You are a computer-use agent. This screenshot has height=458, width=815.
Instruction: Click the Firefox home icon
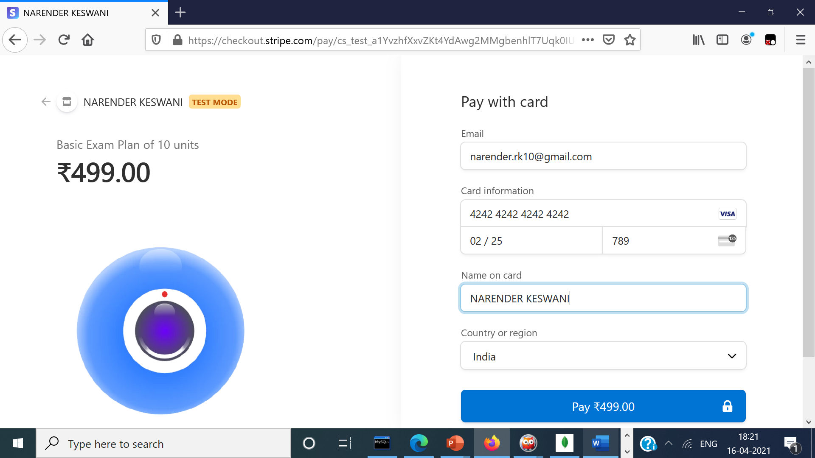88,40
